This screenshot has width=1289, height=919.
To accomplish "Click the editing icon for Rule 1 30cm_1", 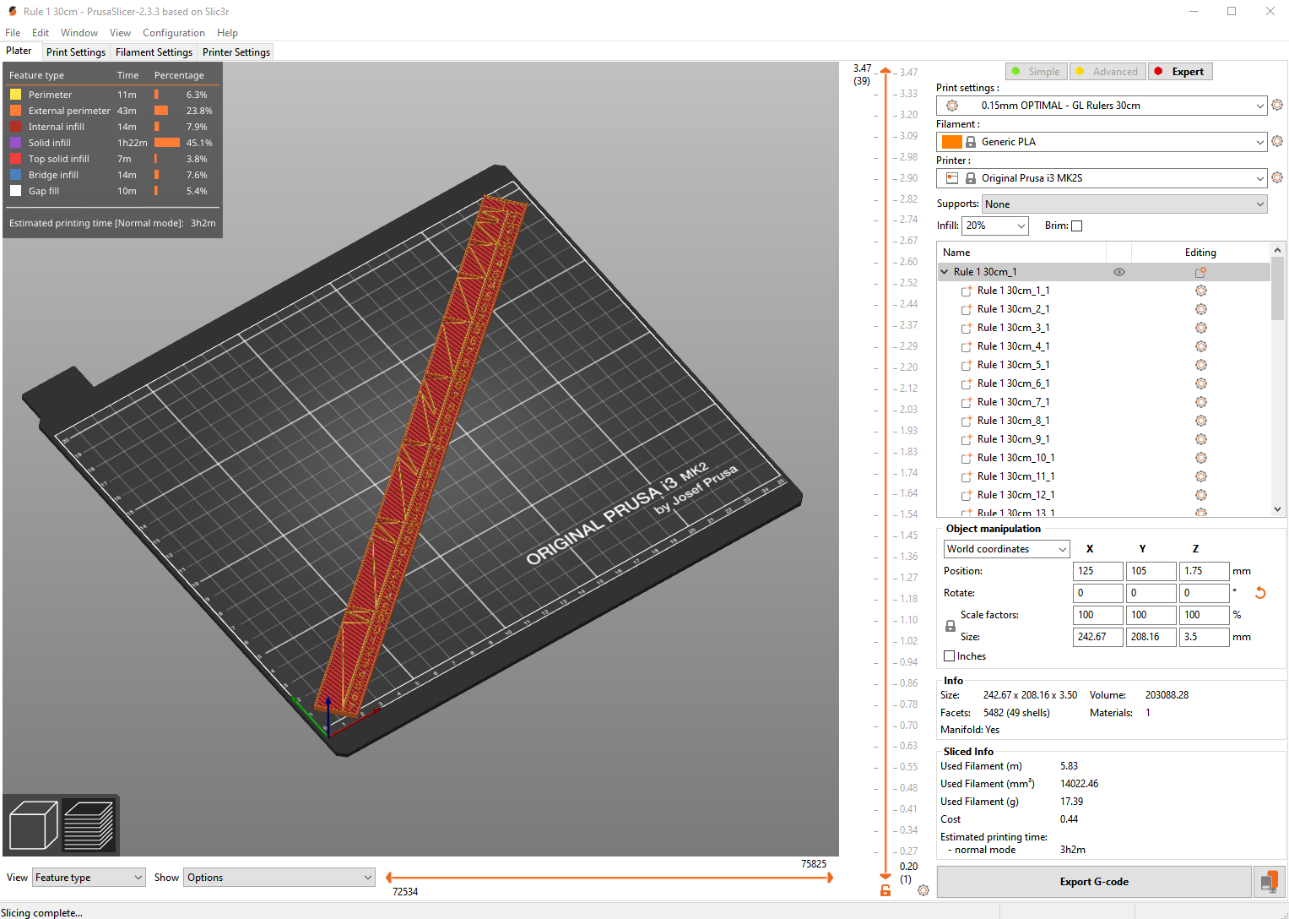I will pos(1200,272).
